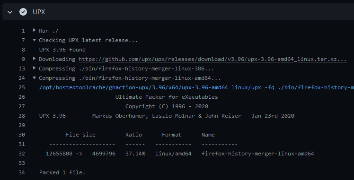The image size is (354, 180).
Task: Click line number 13 in log
Action: click(x=22, y=69)
